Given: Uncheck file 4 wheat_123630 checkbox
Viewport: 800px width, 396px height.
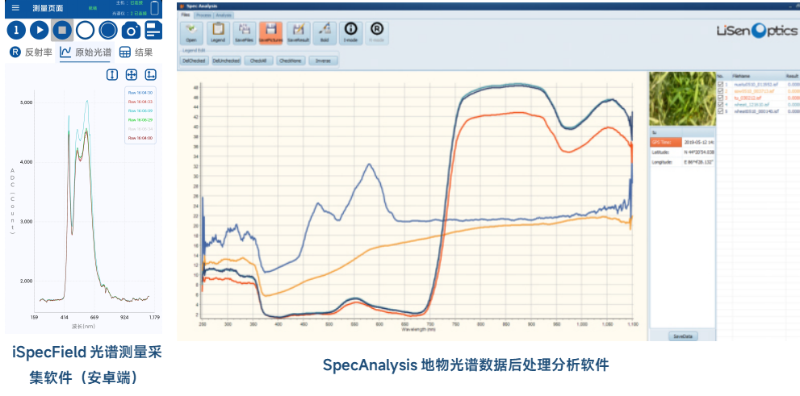Looking at the screenshot, I should tap(720, 105).
